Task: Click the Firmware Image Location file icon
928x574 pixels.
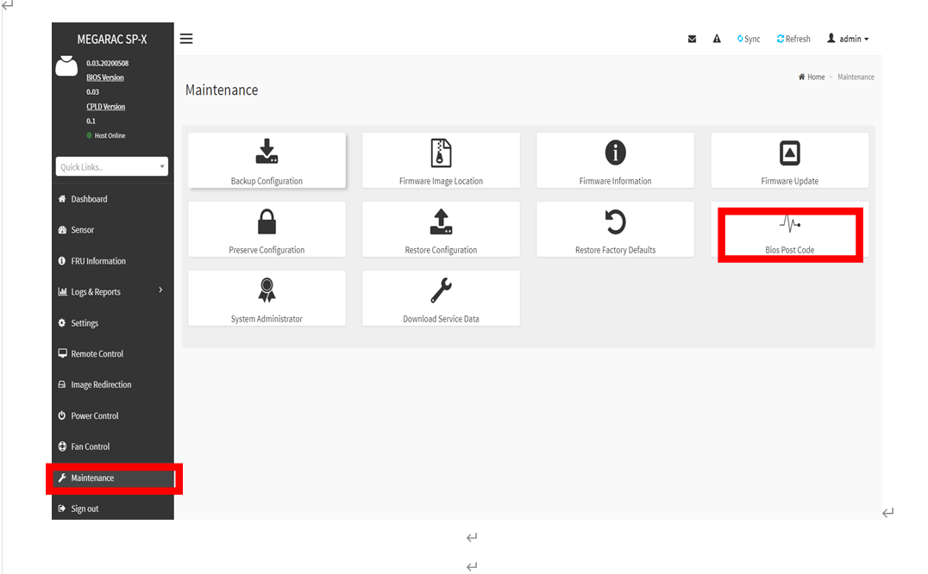Action: [441, 153]
